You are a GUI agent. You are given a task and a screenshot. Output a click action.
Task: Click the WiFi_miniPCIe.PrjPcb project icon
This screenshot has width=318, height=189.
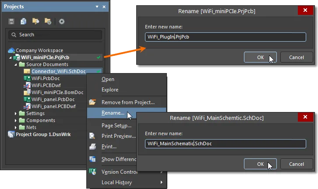[x=17, y=57]
